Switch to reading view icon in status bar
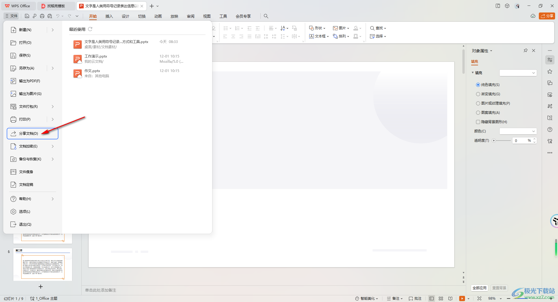The image size is (558, 302). pos(450,299)
